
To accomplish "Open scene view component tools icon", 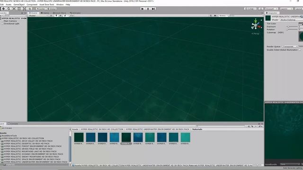I will point(211,16).
